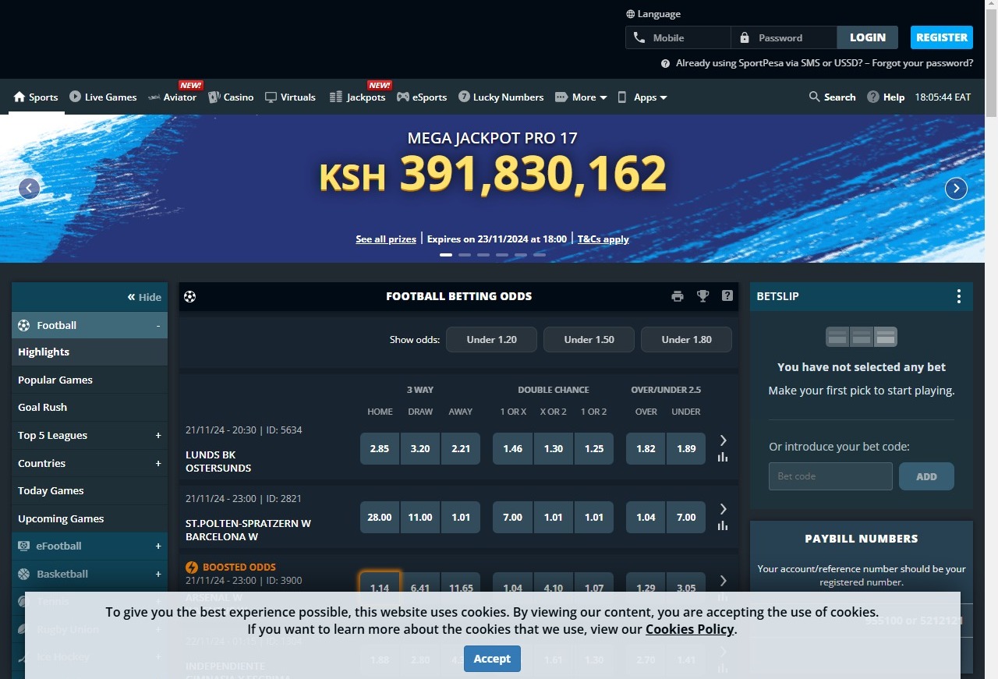
Task: Show more markets for St.Polten-Spratzern W match
Action: [723, 509]
